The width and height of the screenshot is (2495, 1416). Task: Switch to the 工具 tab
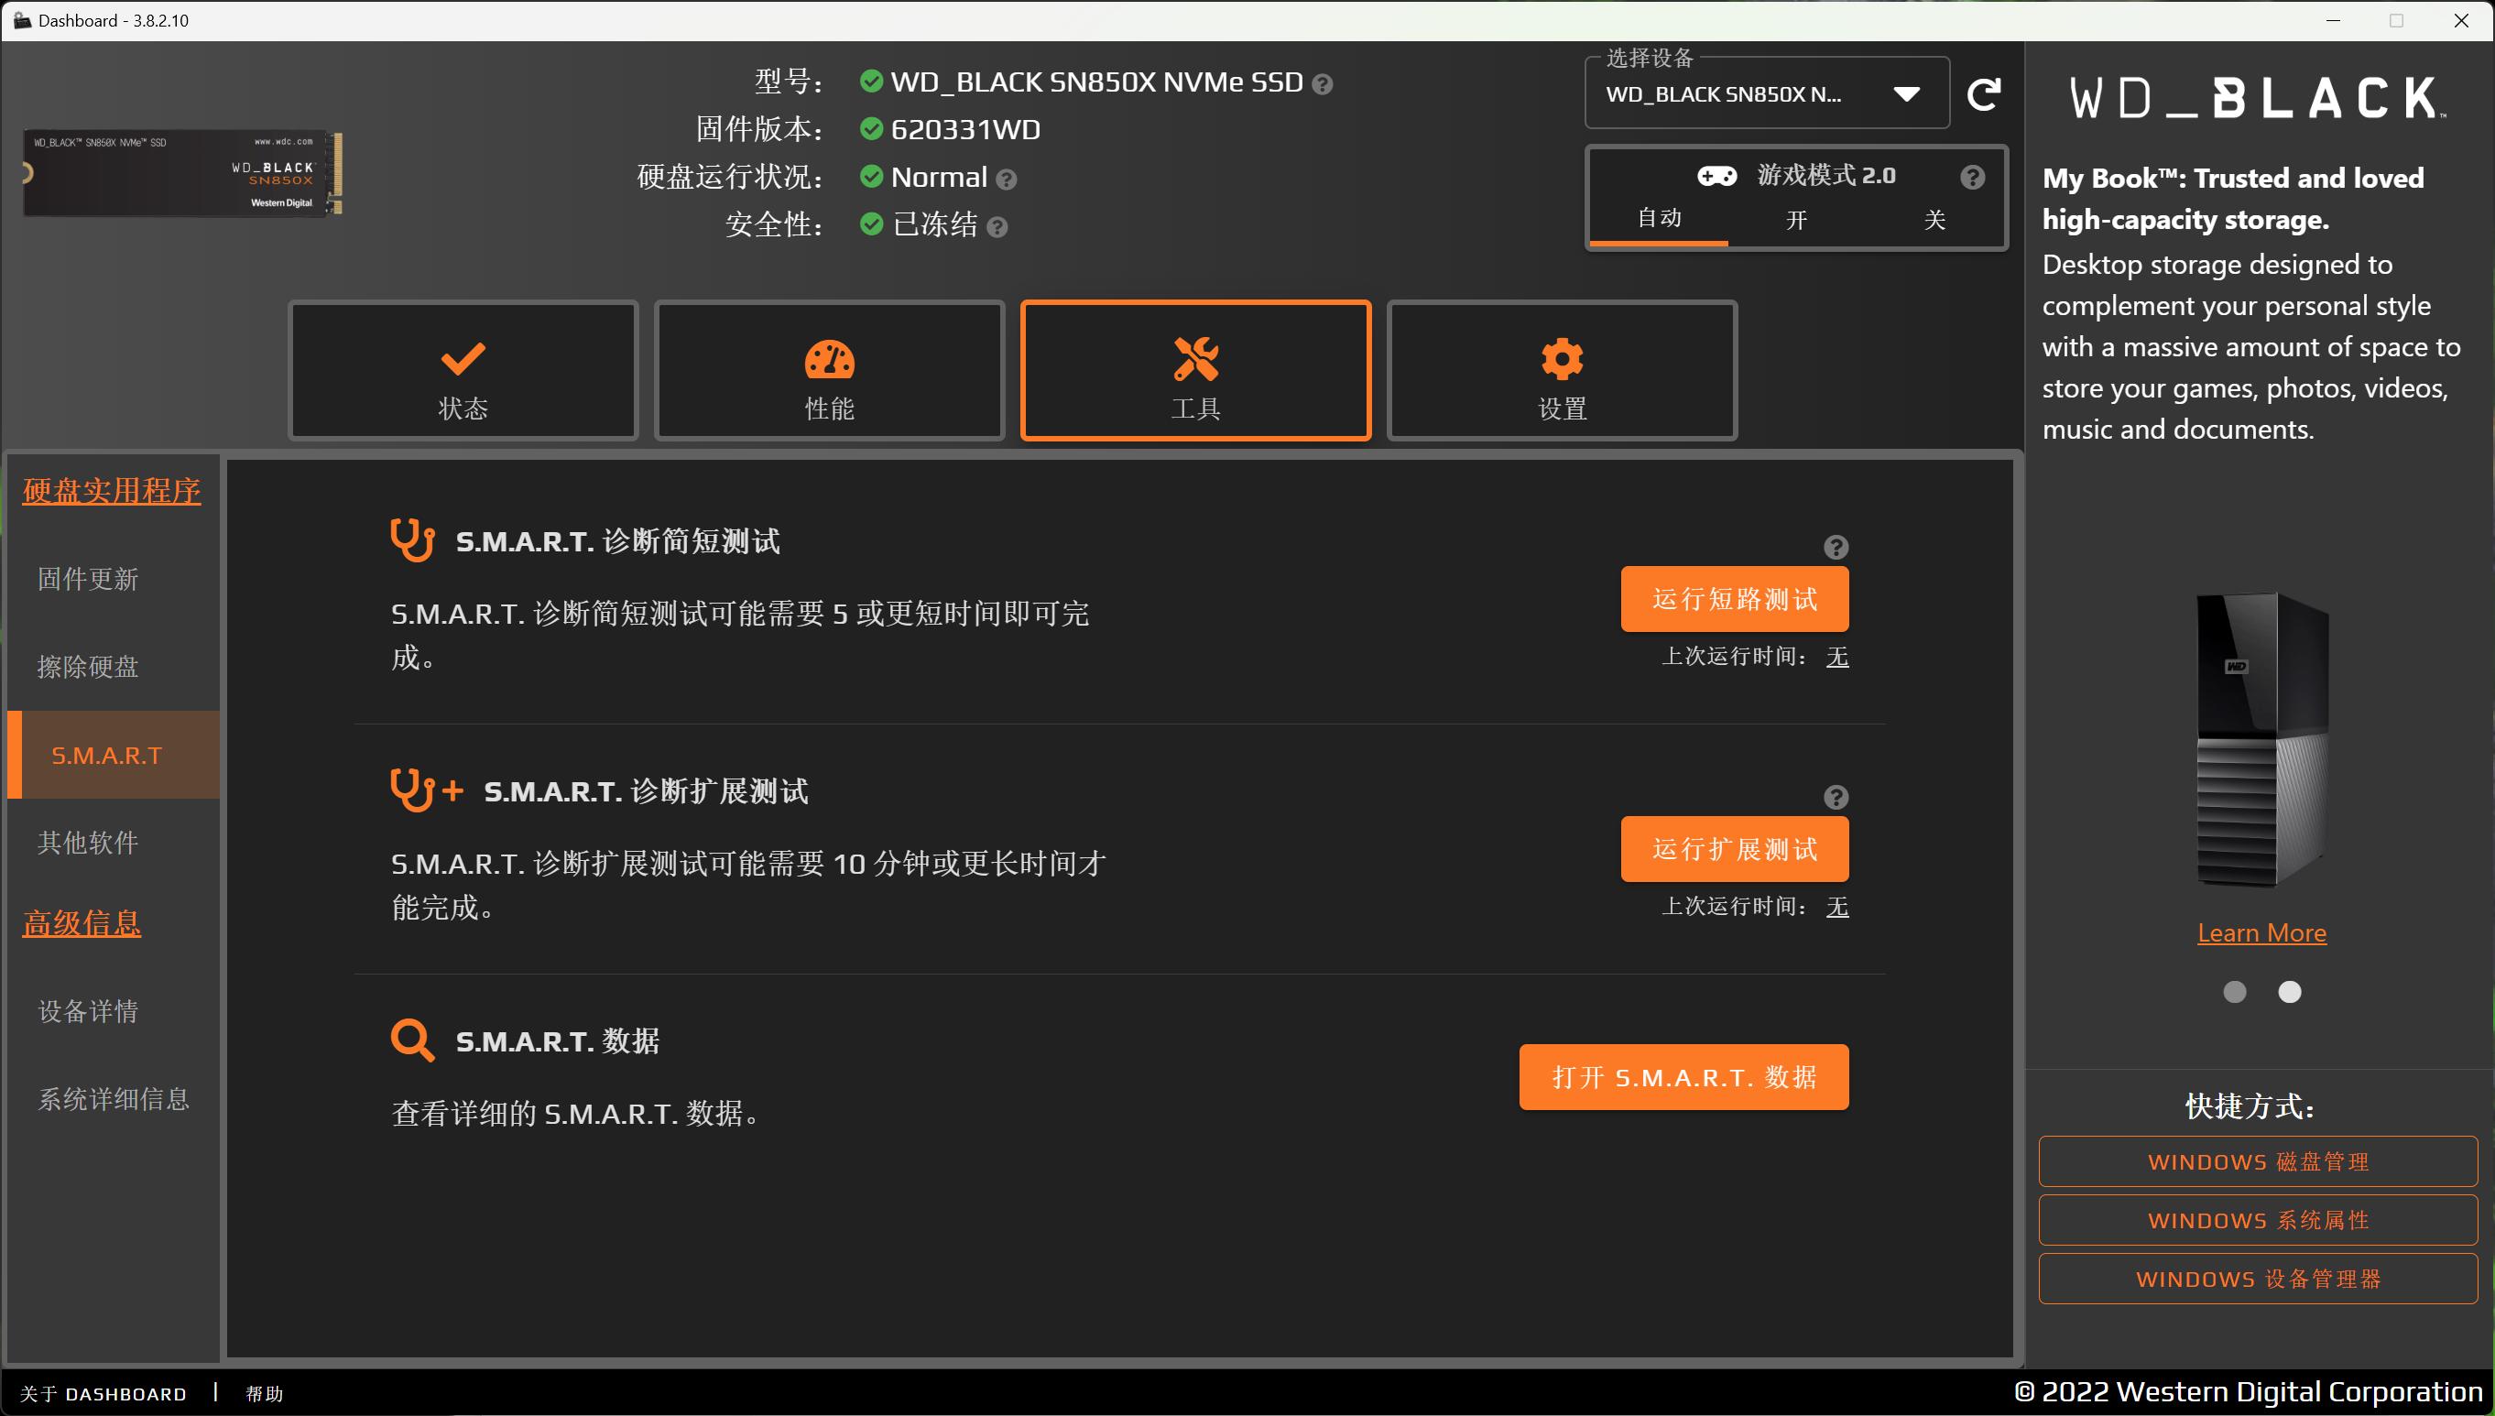coord(1195,369)
